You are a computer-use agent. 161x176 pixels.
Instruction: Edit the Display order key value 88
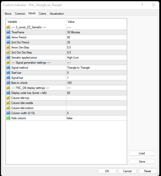pos(96,93)
